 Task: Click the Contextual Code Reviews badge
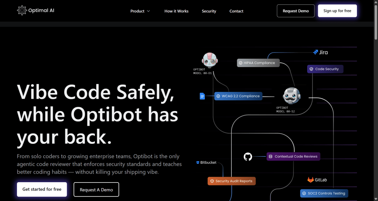[293, 156]
